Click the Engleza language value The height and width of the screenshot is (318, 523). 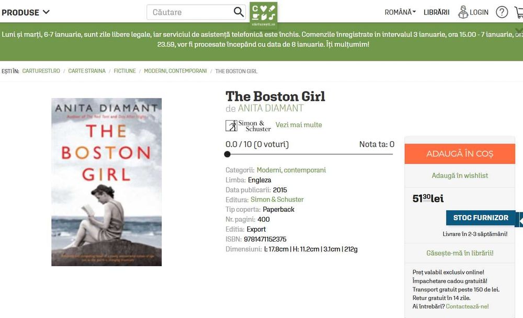tap(259, 180)
